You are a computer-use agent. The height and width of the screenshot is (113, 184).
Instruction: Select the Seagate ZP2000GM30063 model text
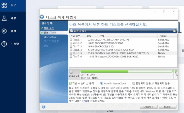click(118, 57)
